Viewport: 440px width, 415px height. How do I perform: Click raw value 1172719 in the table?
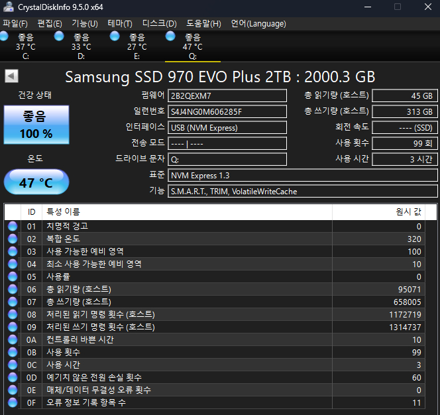pyautogui.click(x=405, y=314)
